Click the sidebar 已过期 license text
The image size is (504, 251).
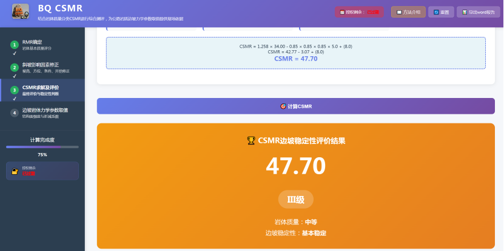click(x=29, y=174)
